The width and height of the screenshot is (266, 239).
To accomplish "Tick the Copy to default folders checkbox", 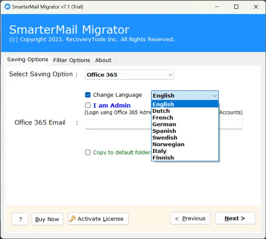I will 88,152.
